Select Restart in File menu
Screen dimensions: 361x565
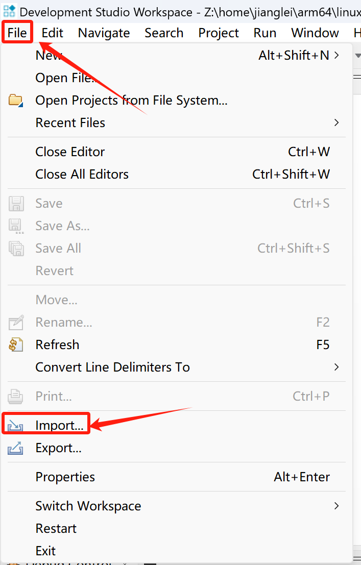(x=56, y=528)
